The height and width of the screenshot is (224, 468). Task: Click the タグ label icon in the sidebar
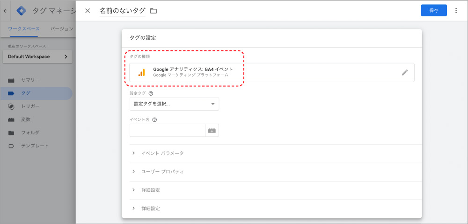(11, 93)
